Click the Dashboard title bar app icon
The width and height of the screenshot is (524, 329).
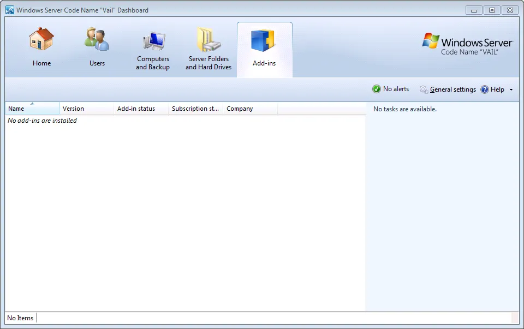point(10,10)
